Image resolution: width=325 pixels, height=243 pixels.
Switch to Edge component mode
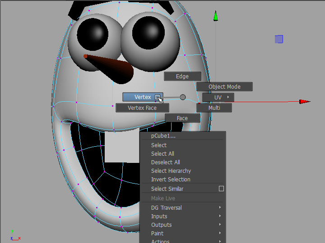pos(182,76)
